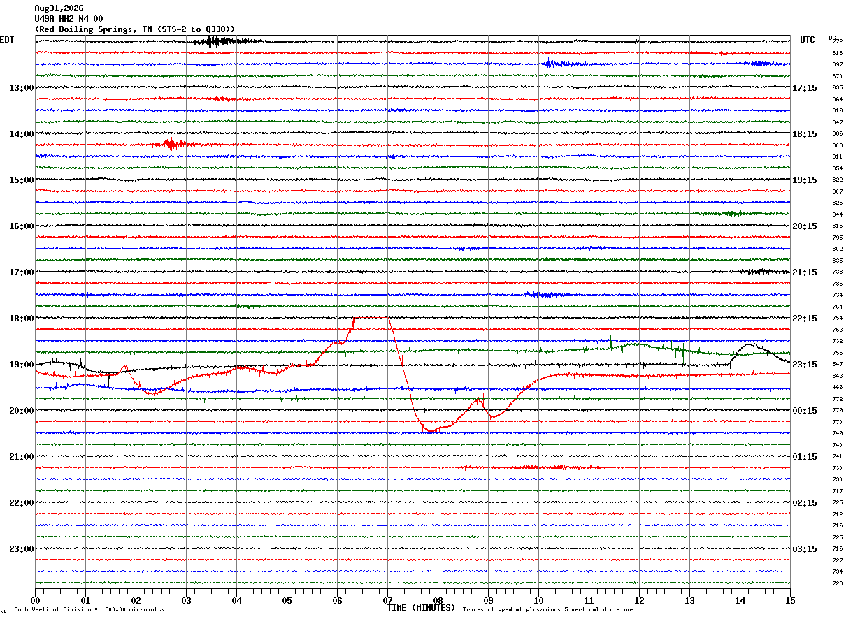
Task: Click the 23:00 EDT hour label
Action: (21, 549)
